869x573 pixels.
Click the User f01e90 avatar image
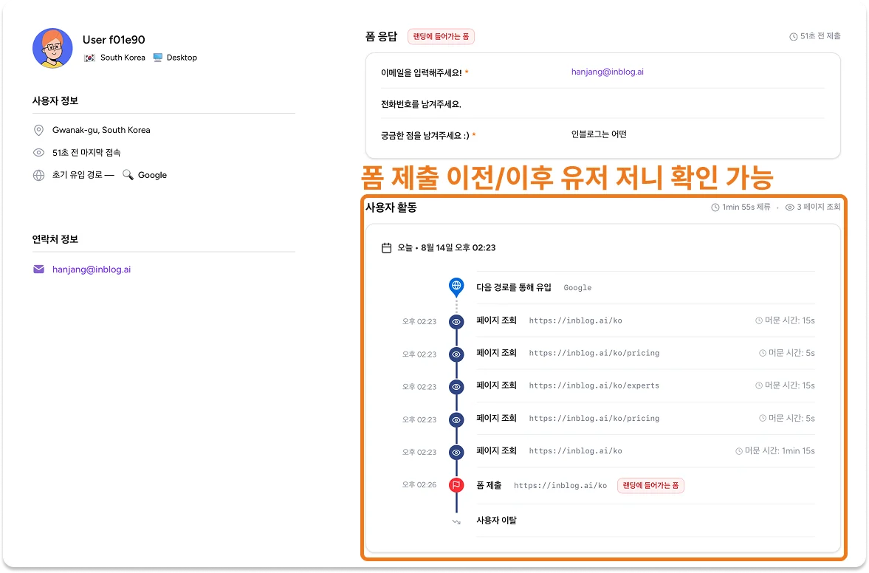click(52, 48)
